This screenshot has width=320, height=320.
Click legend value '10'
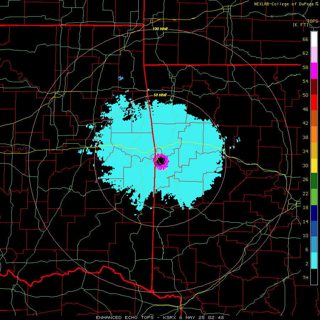point(305,235)
